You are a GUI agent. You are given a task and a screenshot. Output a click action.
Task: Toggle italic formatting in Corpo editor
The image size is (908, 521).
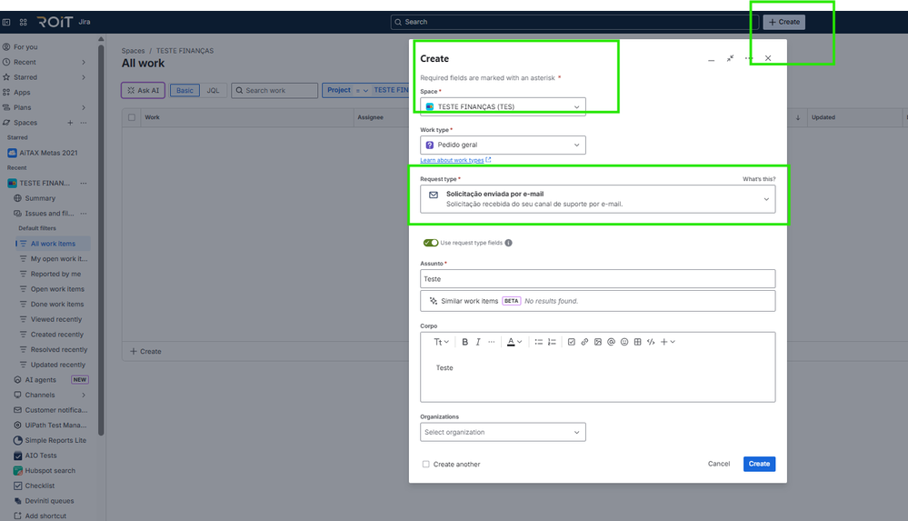point(478,342)
